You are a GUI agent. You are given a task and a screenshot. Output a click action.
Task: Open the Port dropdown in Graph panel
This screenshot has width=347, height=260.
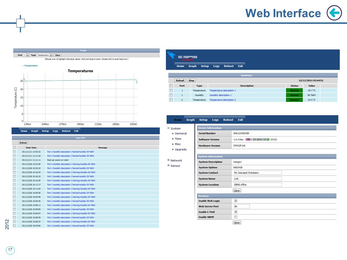(x=26, y=55)
